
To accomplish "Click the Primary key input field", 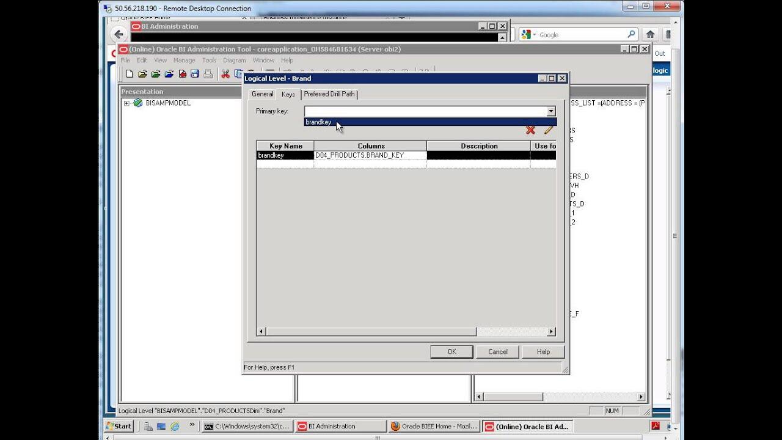I will 425,111.
